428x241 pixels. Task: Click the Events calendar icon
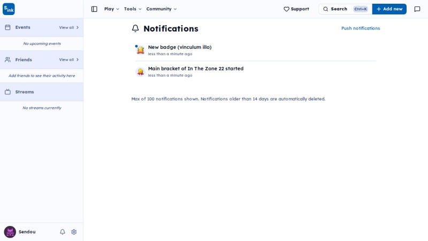(x=7, y=27)
